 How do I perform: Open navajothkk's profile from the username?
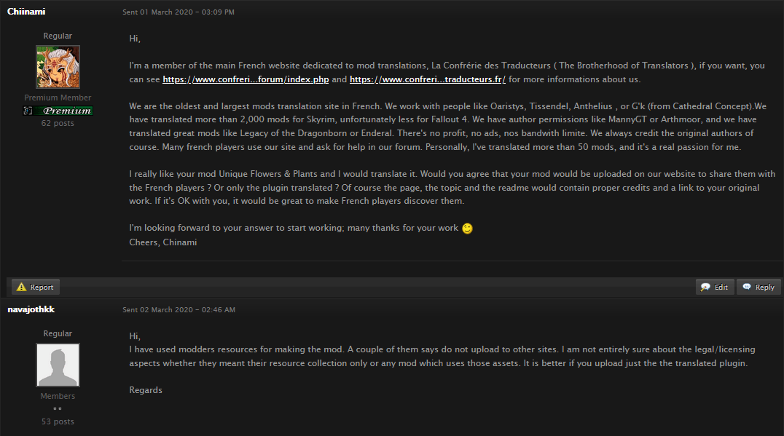pyautogui.click(x=31, y=309)
